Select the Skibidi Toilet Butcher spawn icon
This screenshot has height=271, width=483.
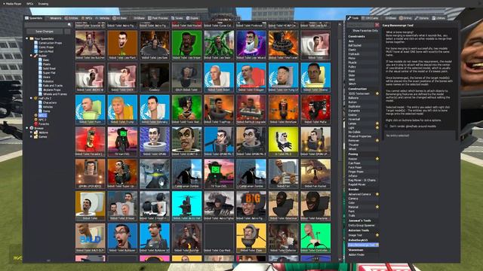click(x=186, y=238)
